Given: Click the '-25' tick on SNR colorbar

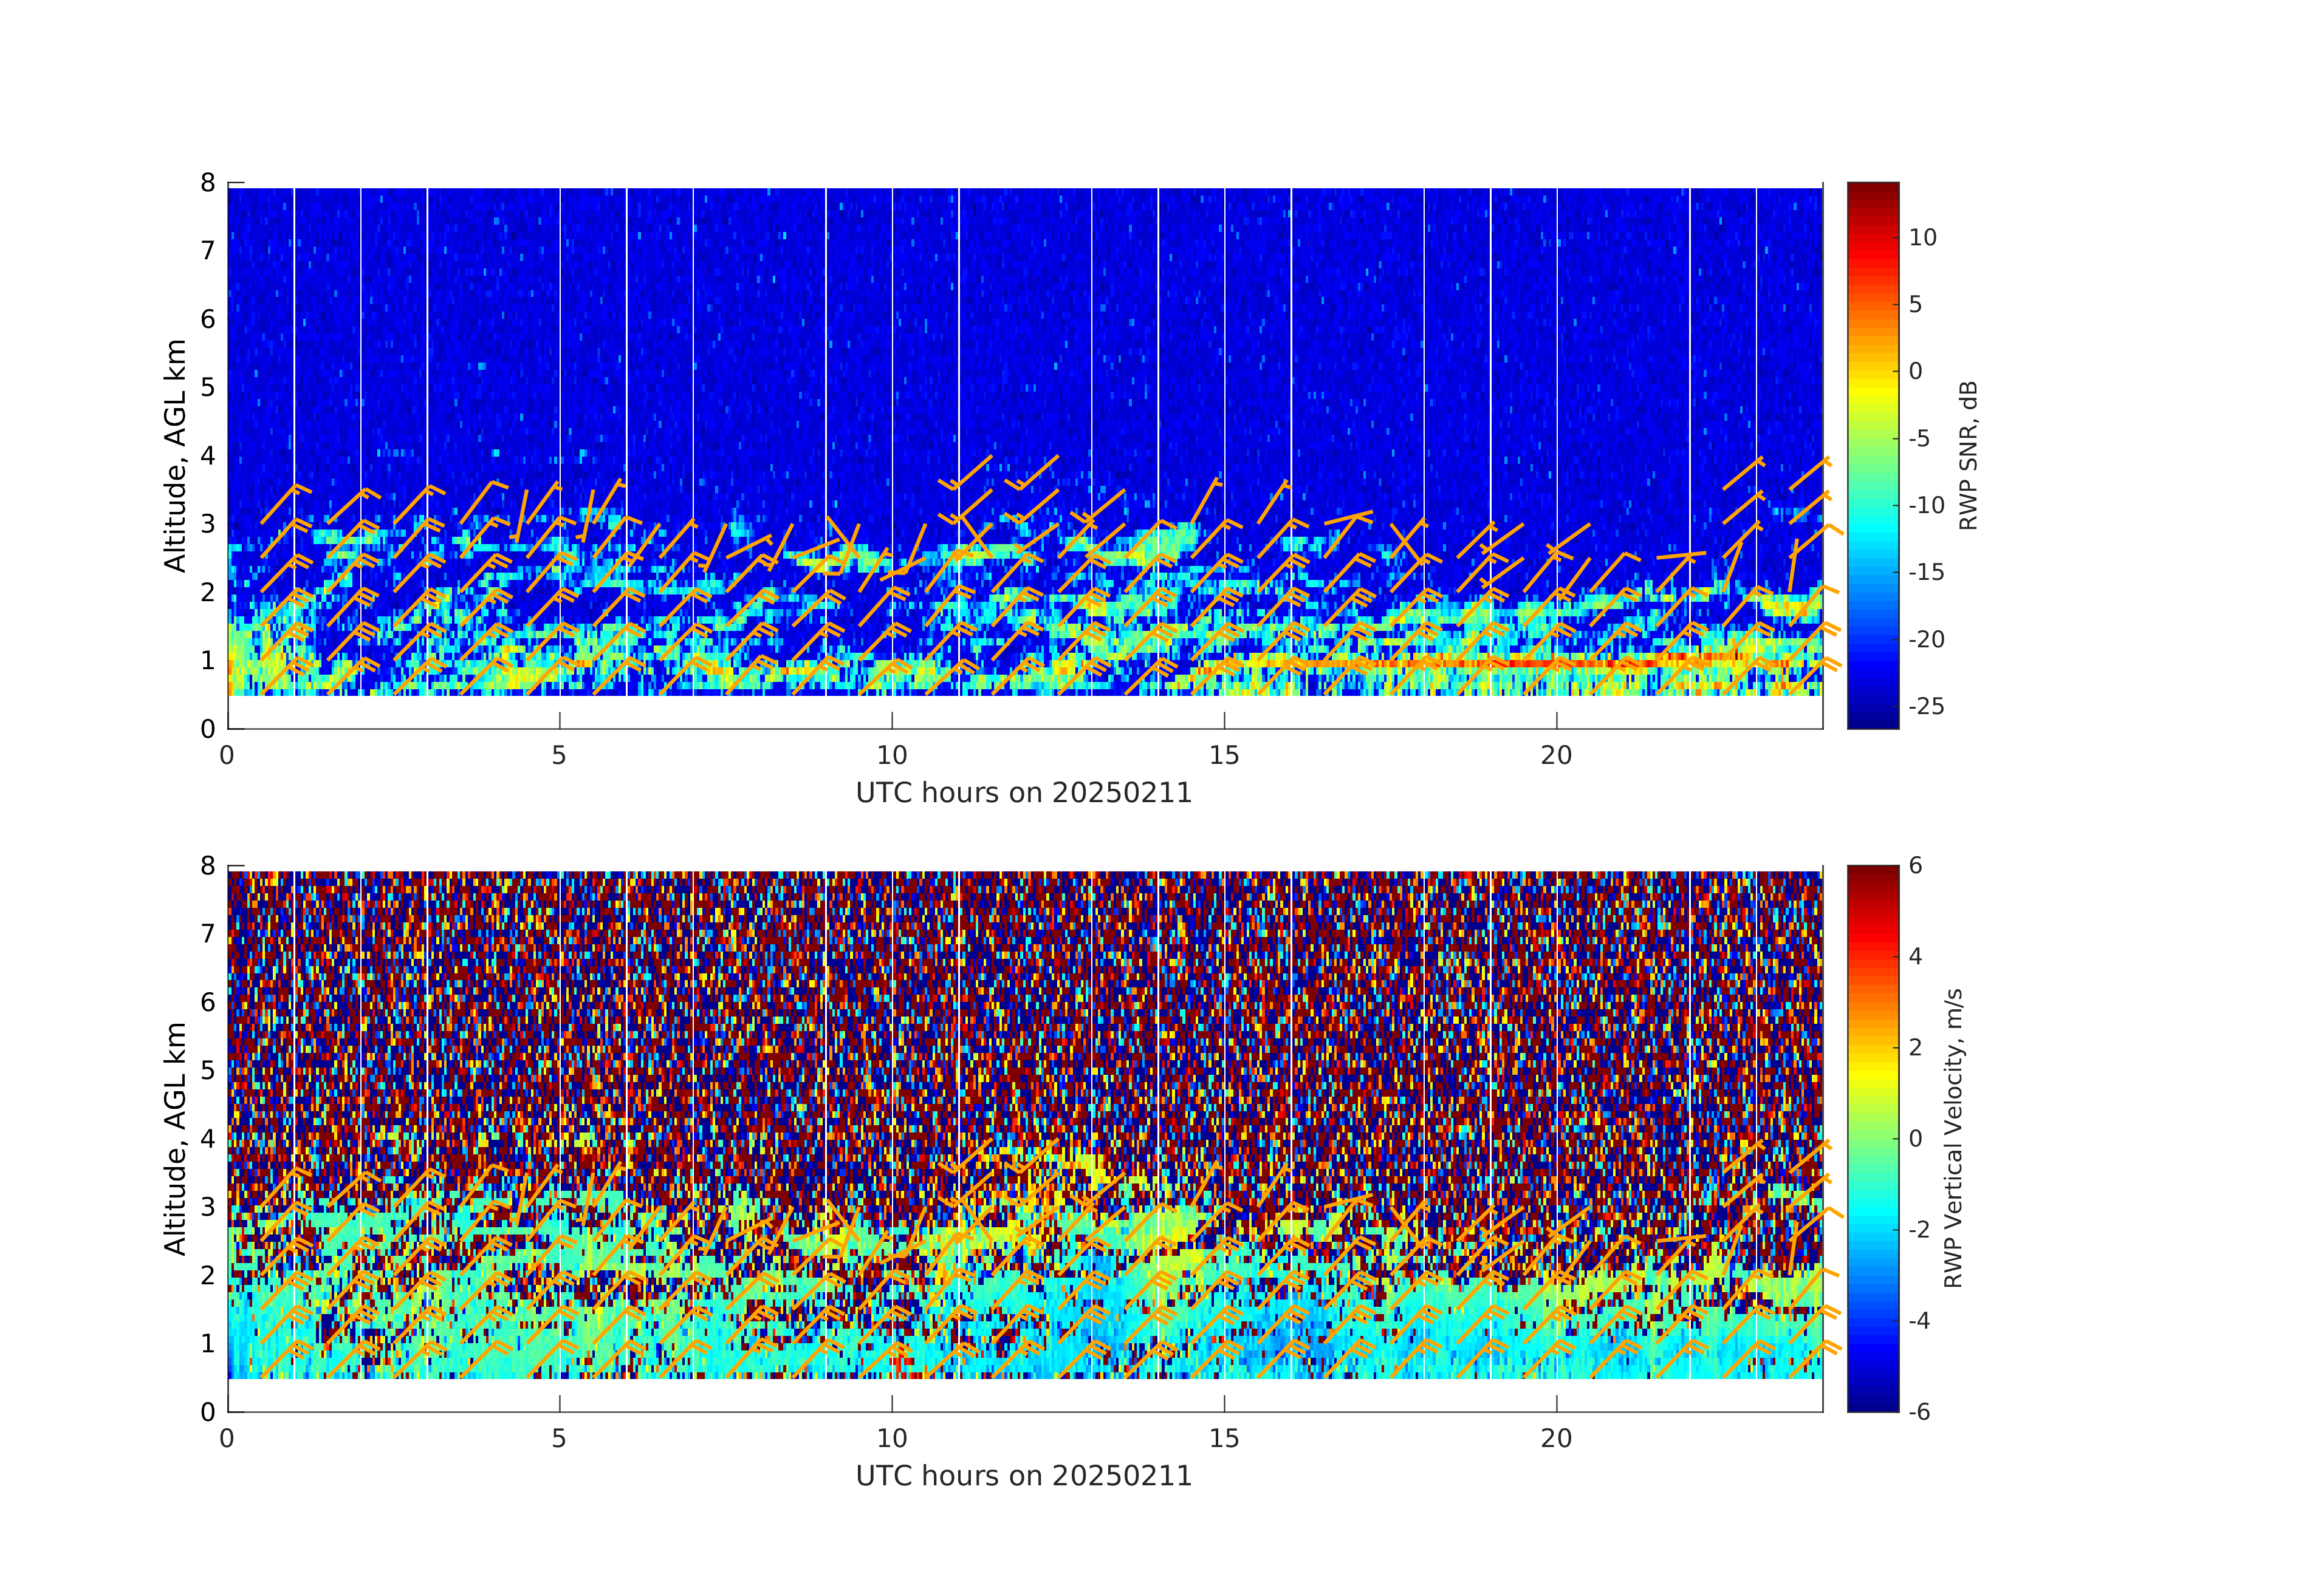Looking at the screenshot, I should [1926, 707].
